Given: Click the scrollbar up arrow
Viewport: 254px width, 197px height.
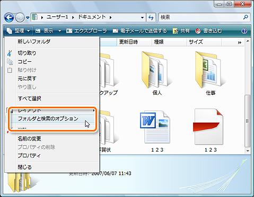Looking at the screenshot, I should click(x=248, y=41).
